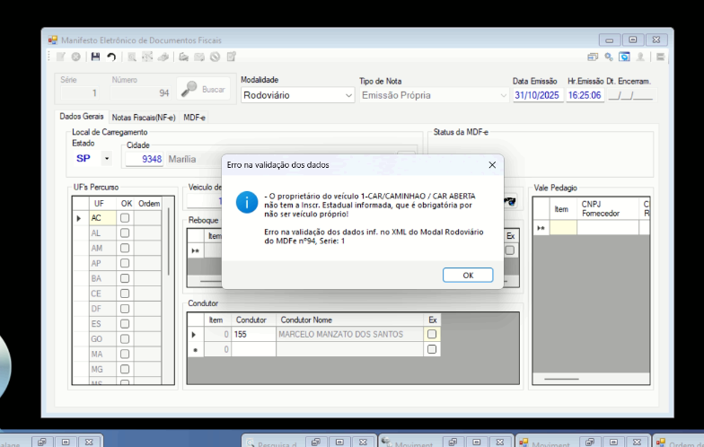The image size is (704, 447).
Task: Tick the OK checkbox for AL
Action: pyautogui.click(x=125, y=233)
